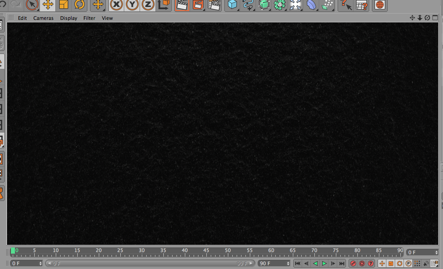Image resolution: width=443 pixels, height=269 pixels.
Task: Play the animation backwards
Action: click(x=315, y=263)
